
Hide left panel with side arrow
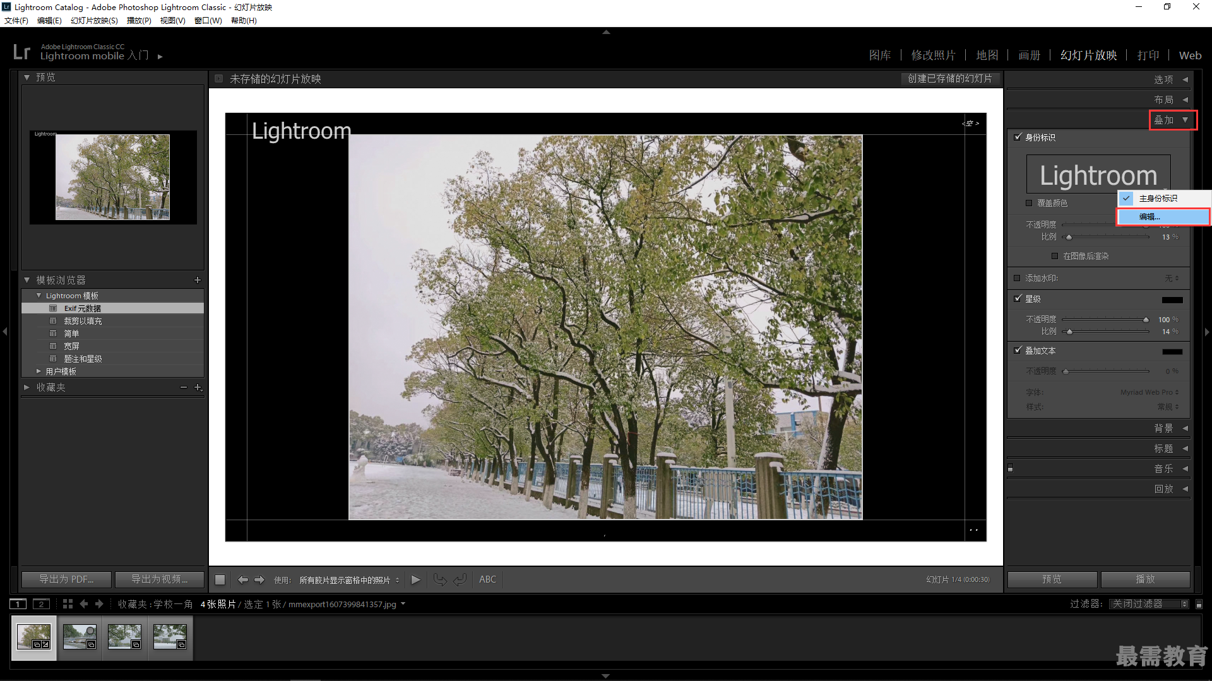[x=5, y=331]
